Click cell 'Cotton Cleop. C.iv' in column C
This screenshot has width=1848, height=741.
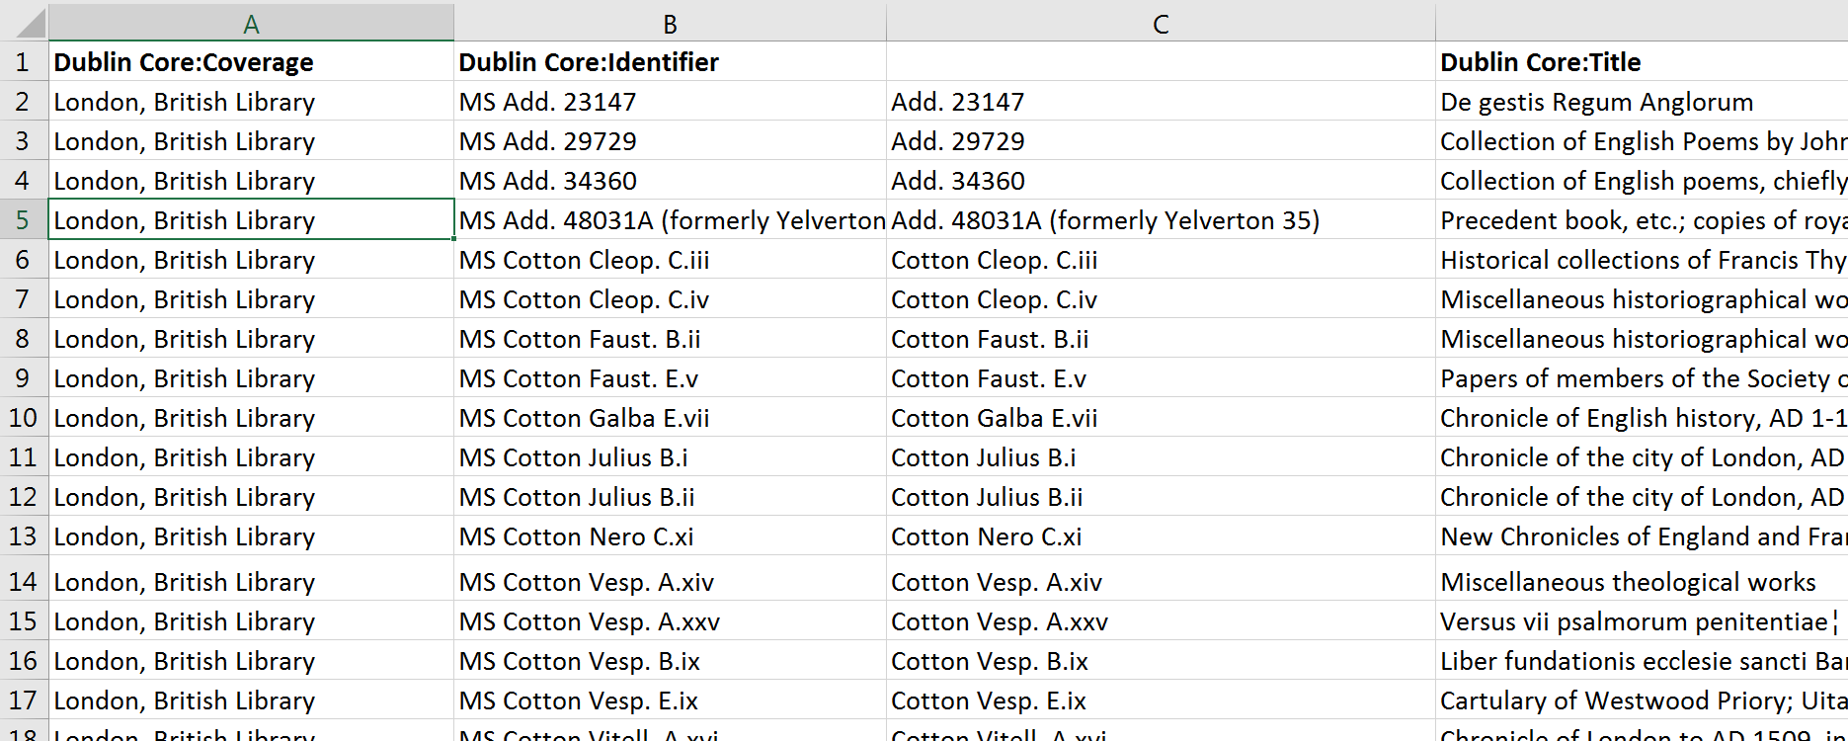pos(1161,299)
